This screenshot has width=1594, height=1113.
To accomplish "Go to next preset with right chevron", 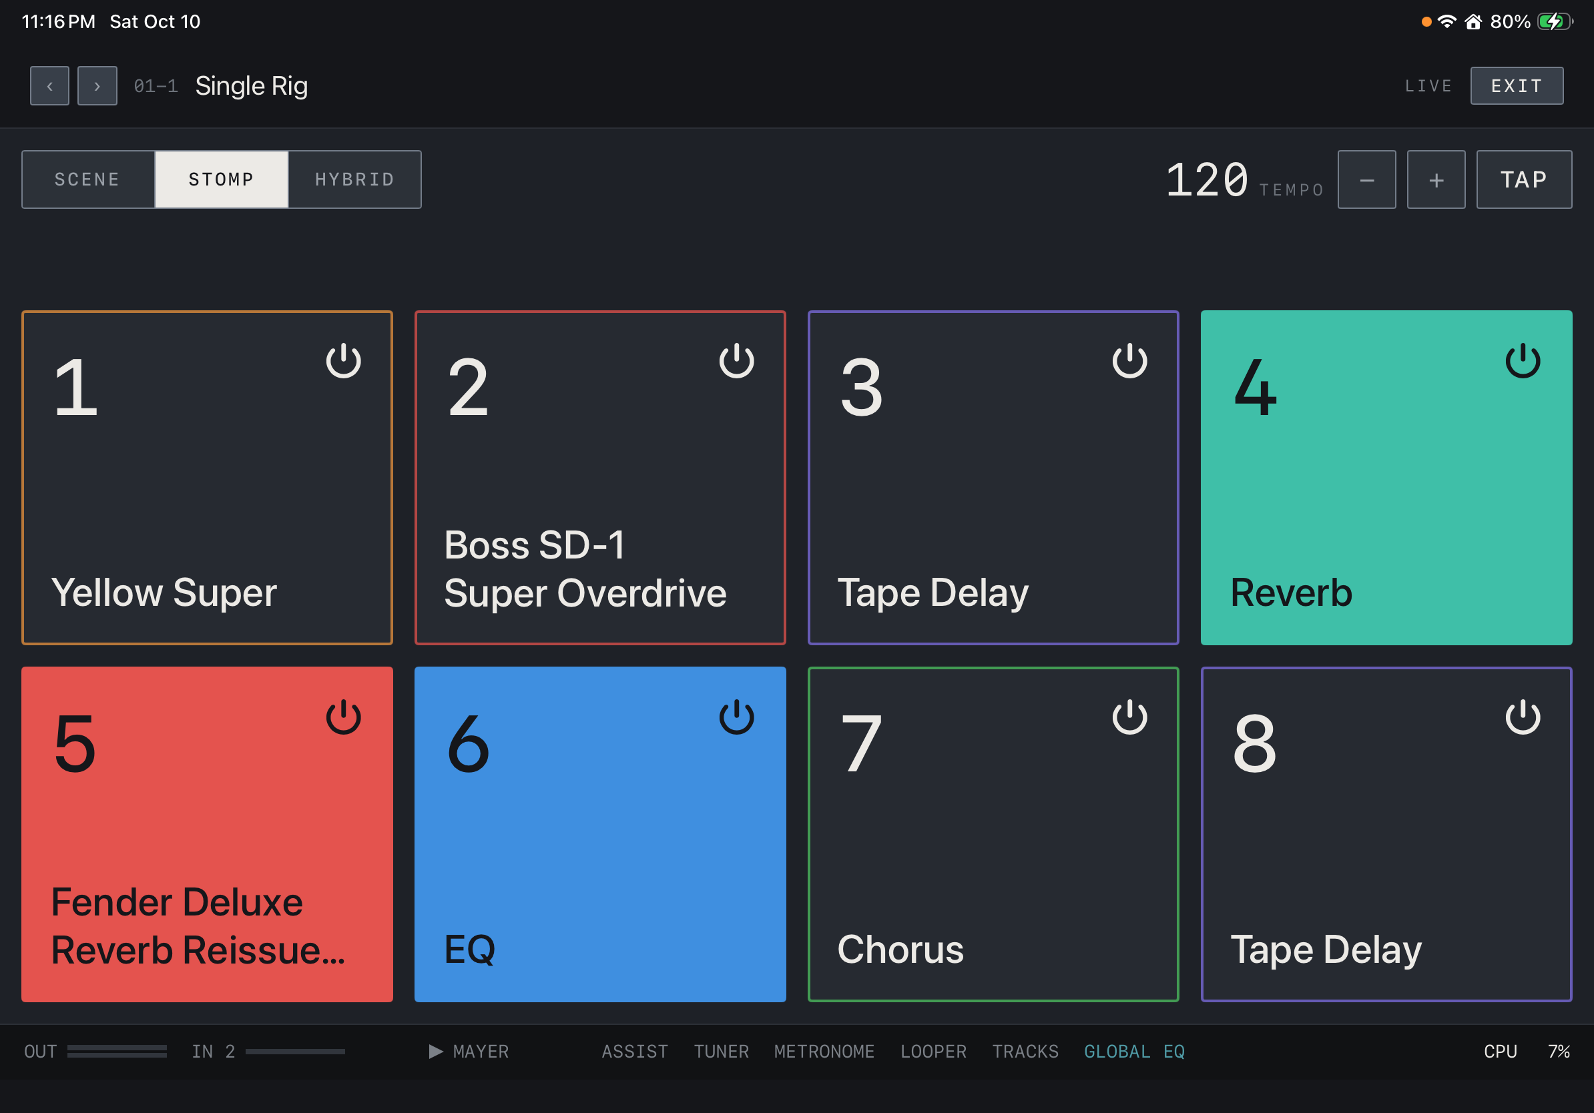I will coord(97,86).
